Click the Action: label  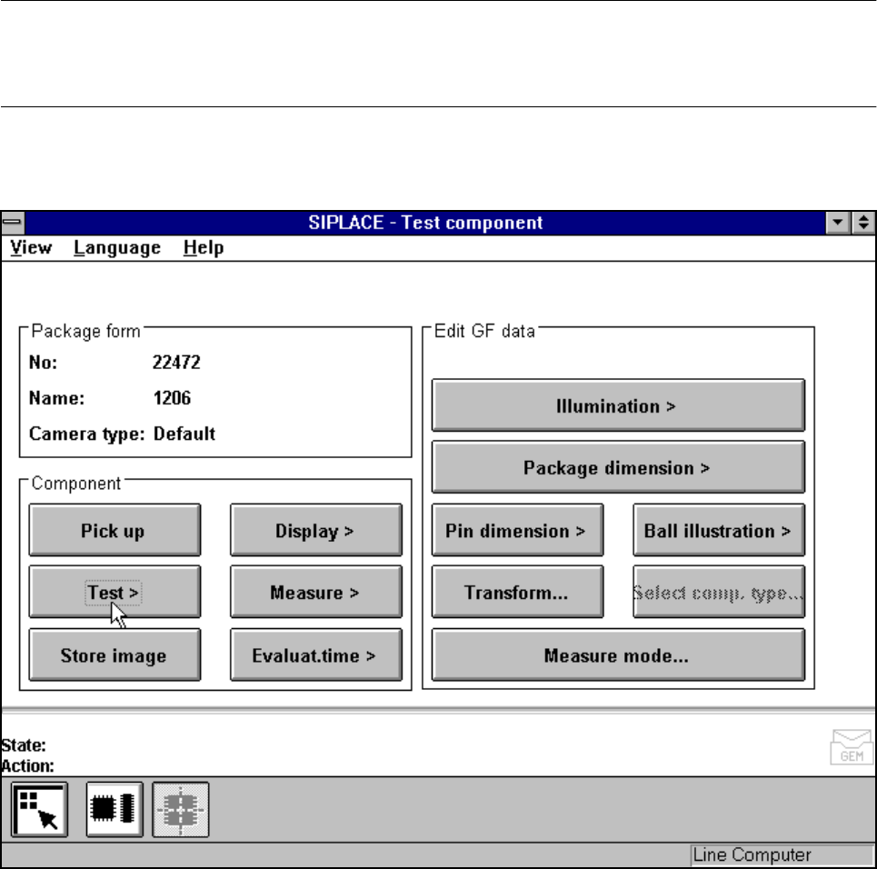coord(27,765)
